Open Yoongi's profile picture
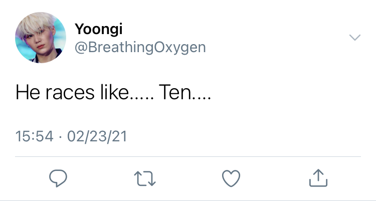 pos(41,38)
